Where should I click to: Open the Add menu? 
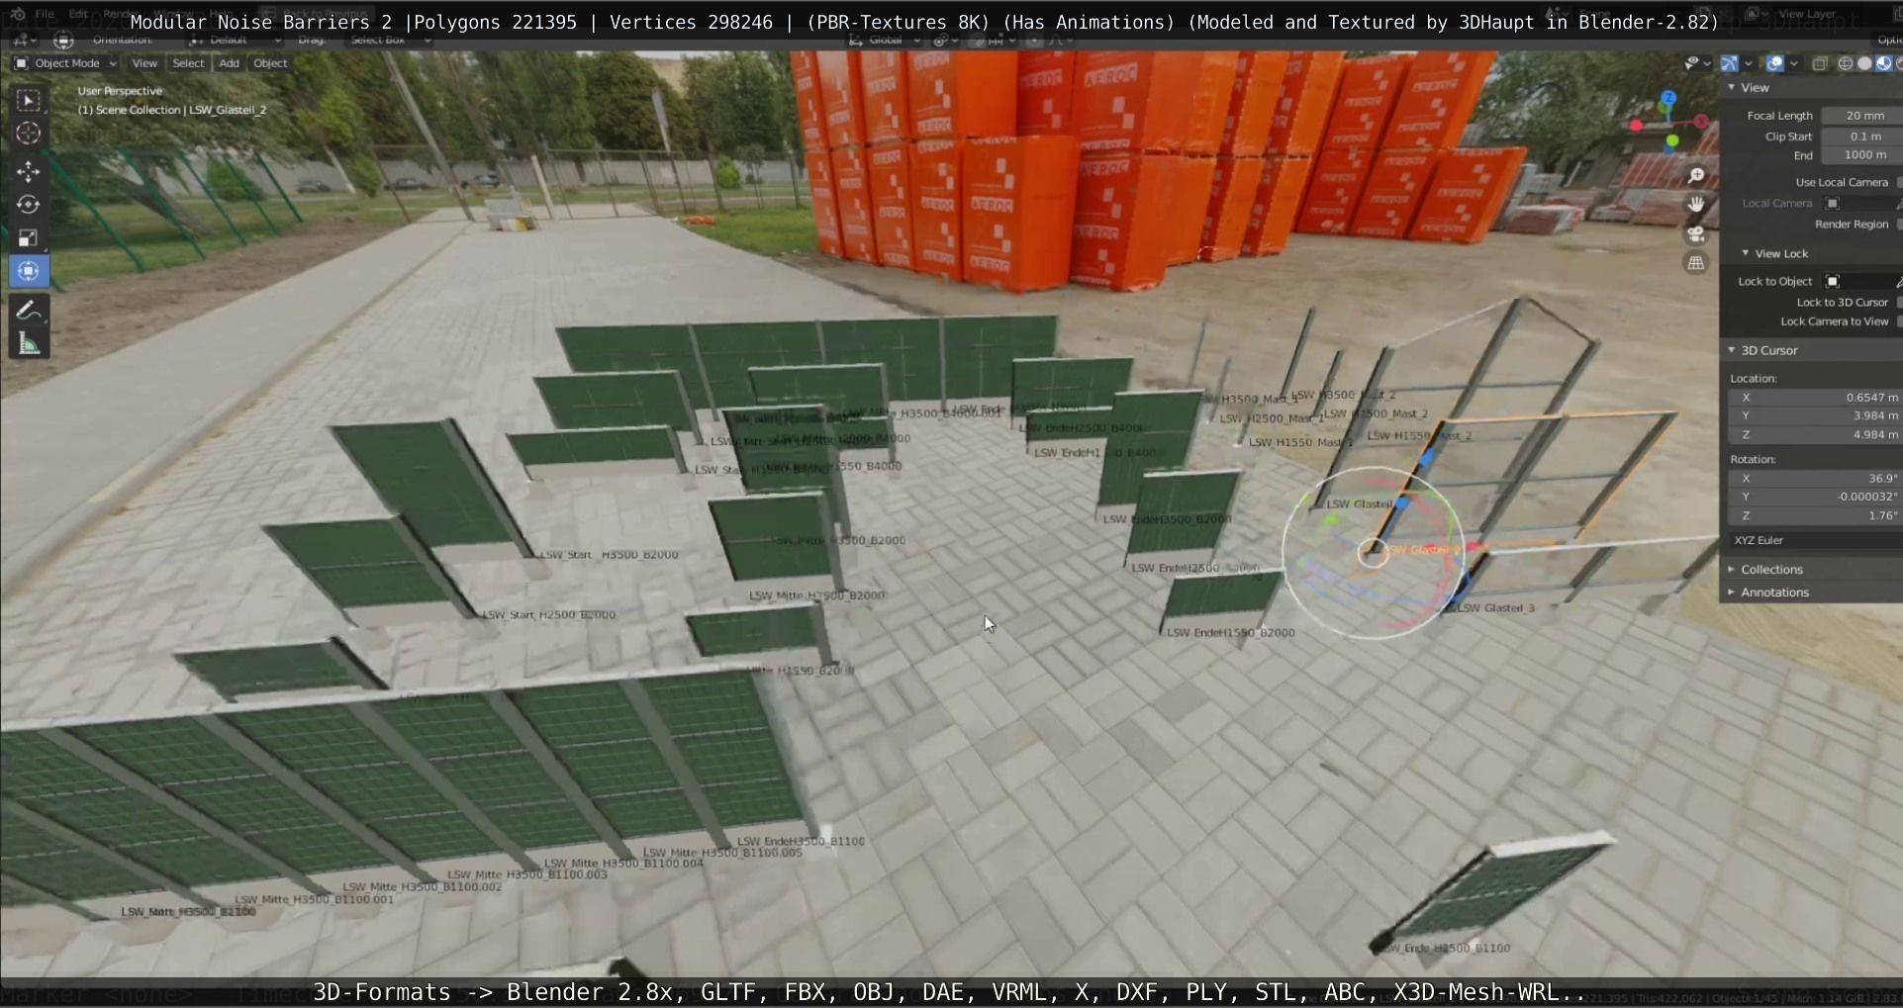click(x=229, y=63)
